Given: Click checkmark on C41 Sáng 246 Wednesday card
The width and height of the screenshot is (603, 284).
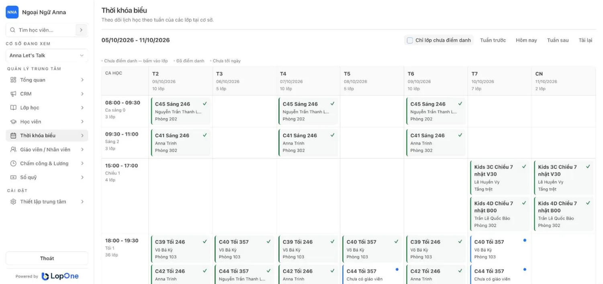Looking at the screenshot, I should pos(333,135).
